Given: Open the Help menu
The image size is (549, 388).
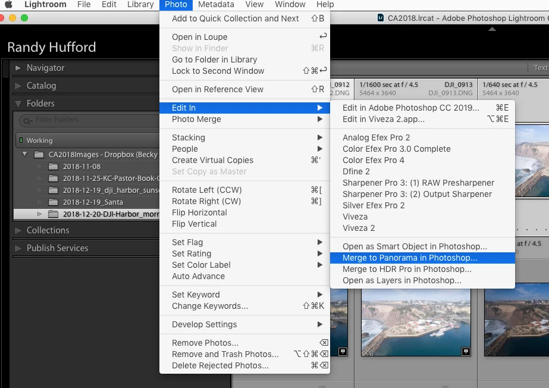Looking at the screenshot, I should (x=325, y=5).
